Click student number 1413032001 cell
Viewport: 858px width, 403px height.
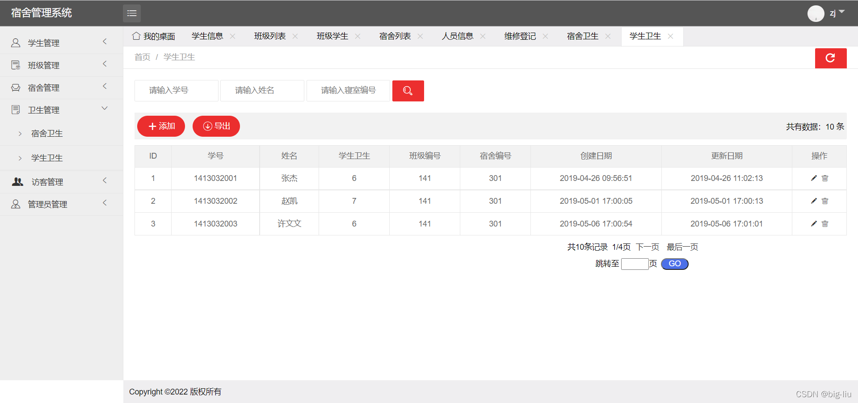(x=215, y=178)
